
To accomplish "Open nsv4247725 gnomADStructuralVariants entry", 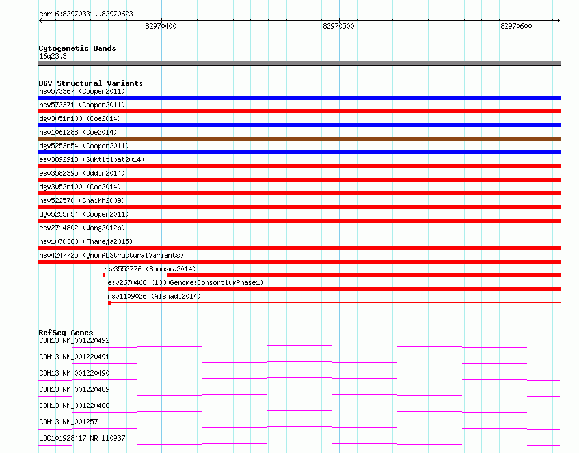I will click(111, 255).
